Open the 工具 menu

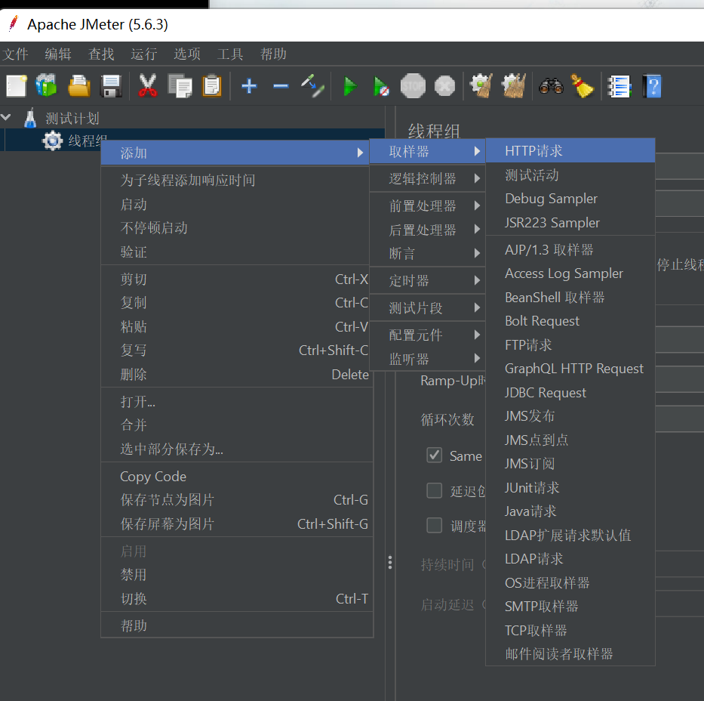(x=230, y=54)
